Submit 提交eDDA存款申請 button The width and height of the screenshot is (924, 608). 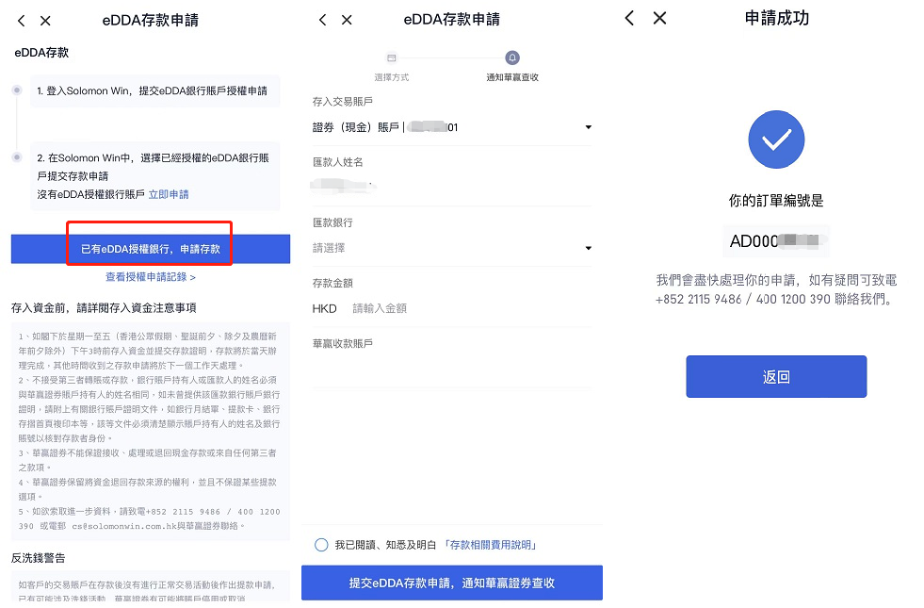[452, 583]
